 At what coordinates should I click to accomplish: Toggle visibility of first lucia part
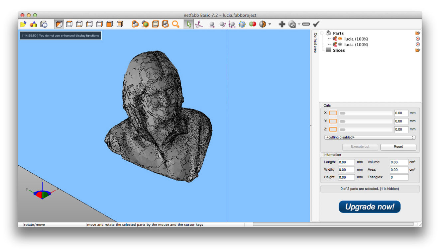point(340,39)
